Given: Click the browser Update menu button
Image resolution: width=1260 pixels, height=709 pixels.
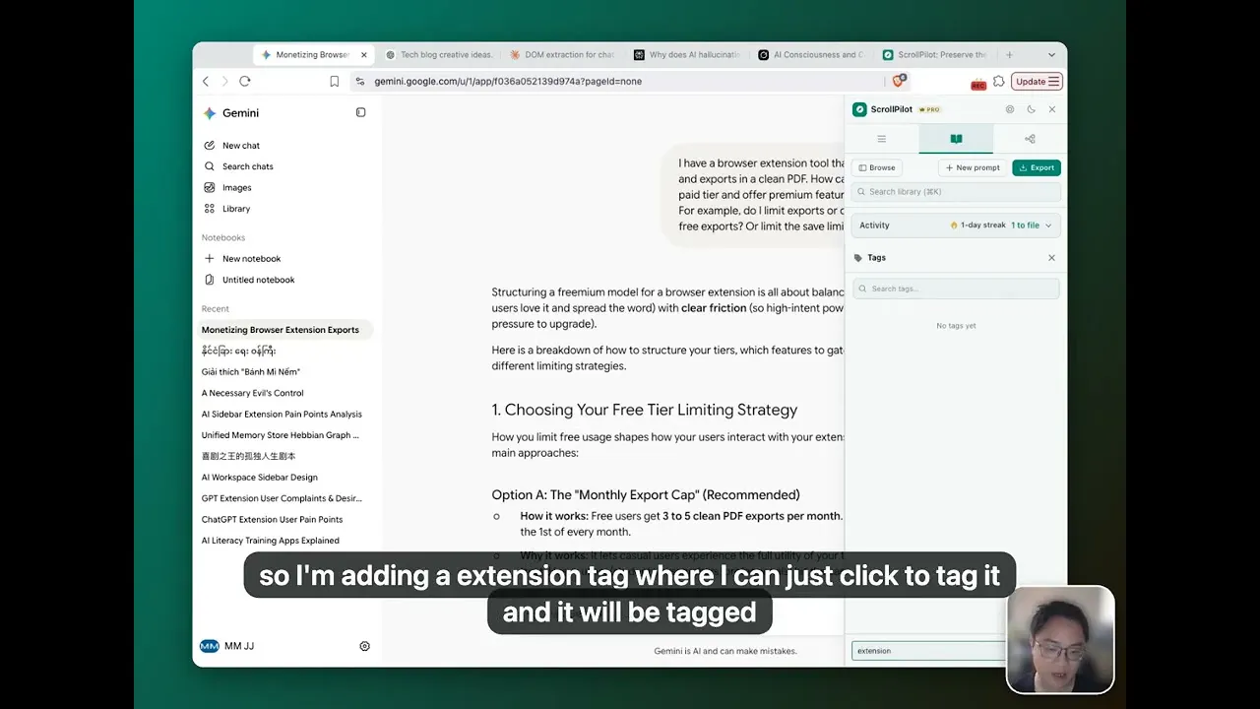Looking at the screenshot, I should [x=1038, y=82].
